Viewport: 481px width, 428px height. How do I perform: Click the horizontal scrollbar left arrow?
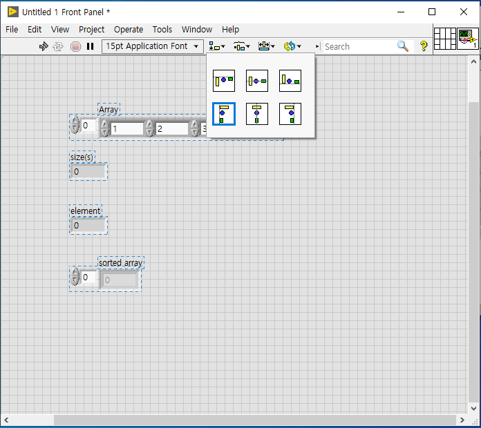(x=6, y=420)
